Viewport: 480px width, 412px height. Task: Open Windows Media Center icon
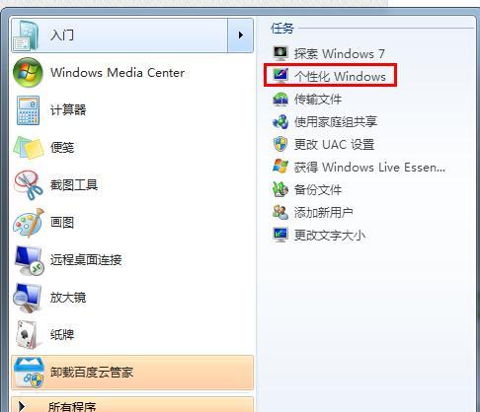[x=28, y=72]
